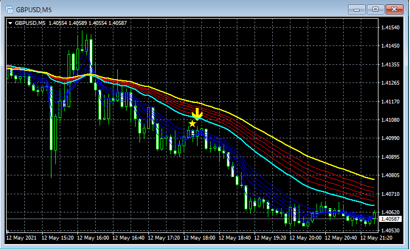Click the 1.40710 price scale label
Viewport: 410px width, 249px height.
point(391,194)
